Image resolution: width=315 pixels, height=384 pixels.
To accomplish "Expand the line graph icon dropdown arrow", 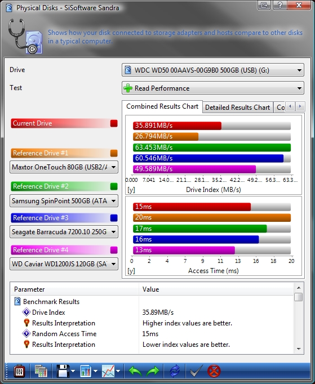I will click(x=118, y=372).
